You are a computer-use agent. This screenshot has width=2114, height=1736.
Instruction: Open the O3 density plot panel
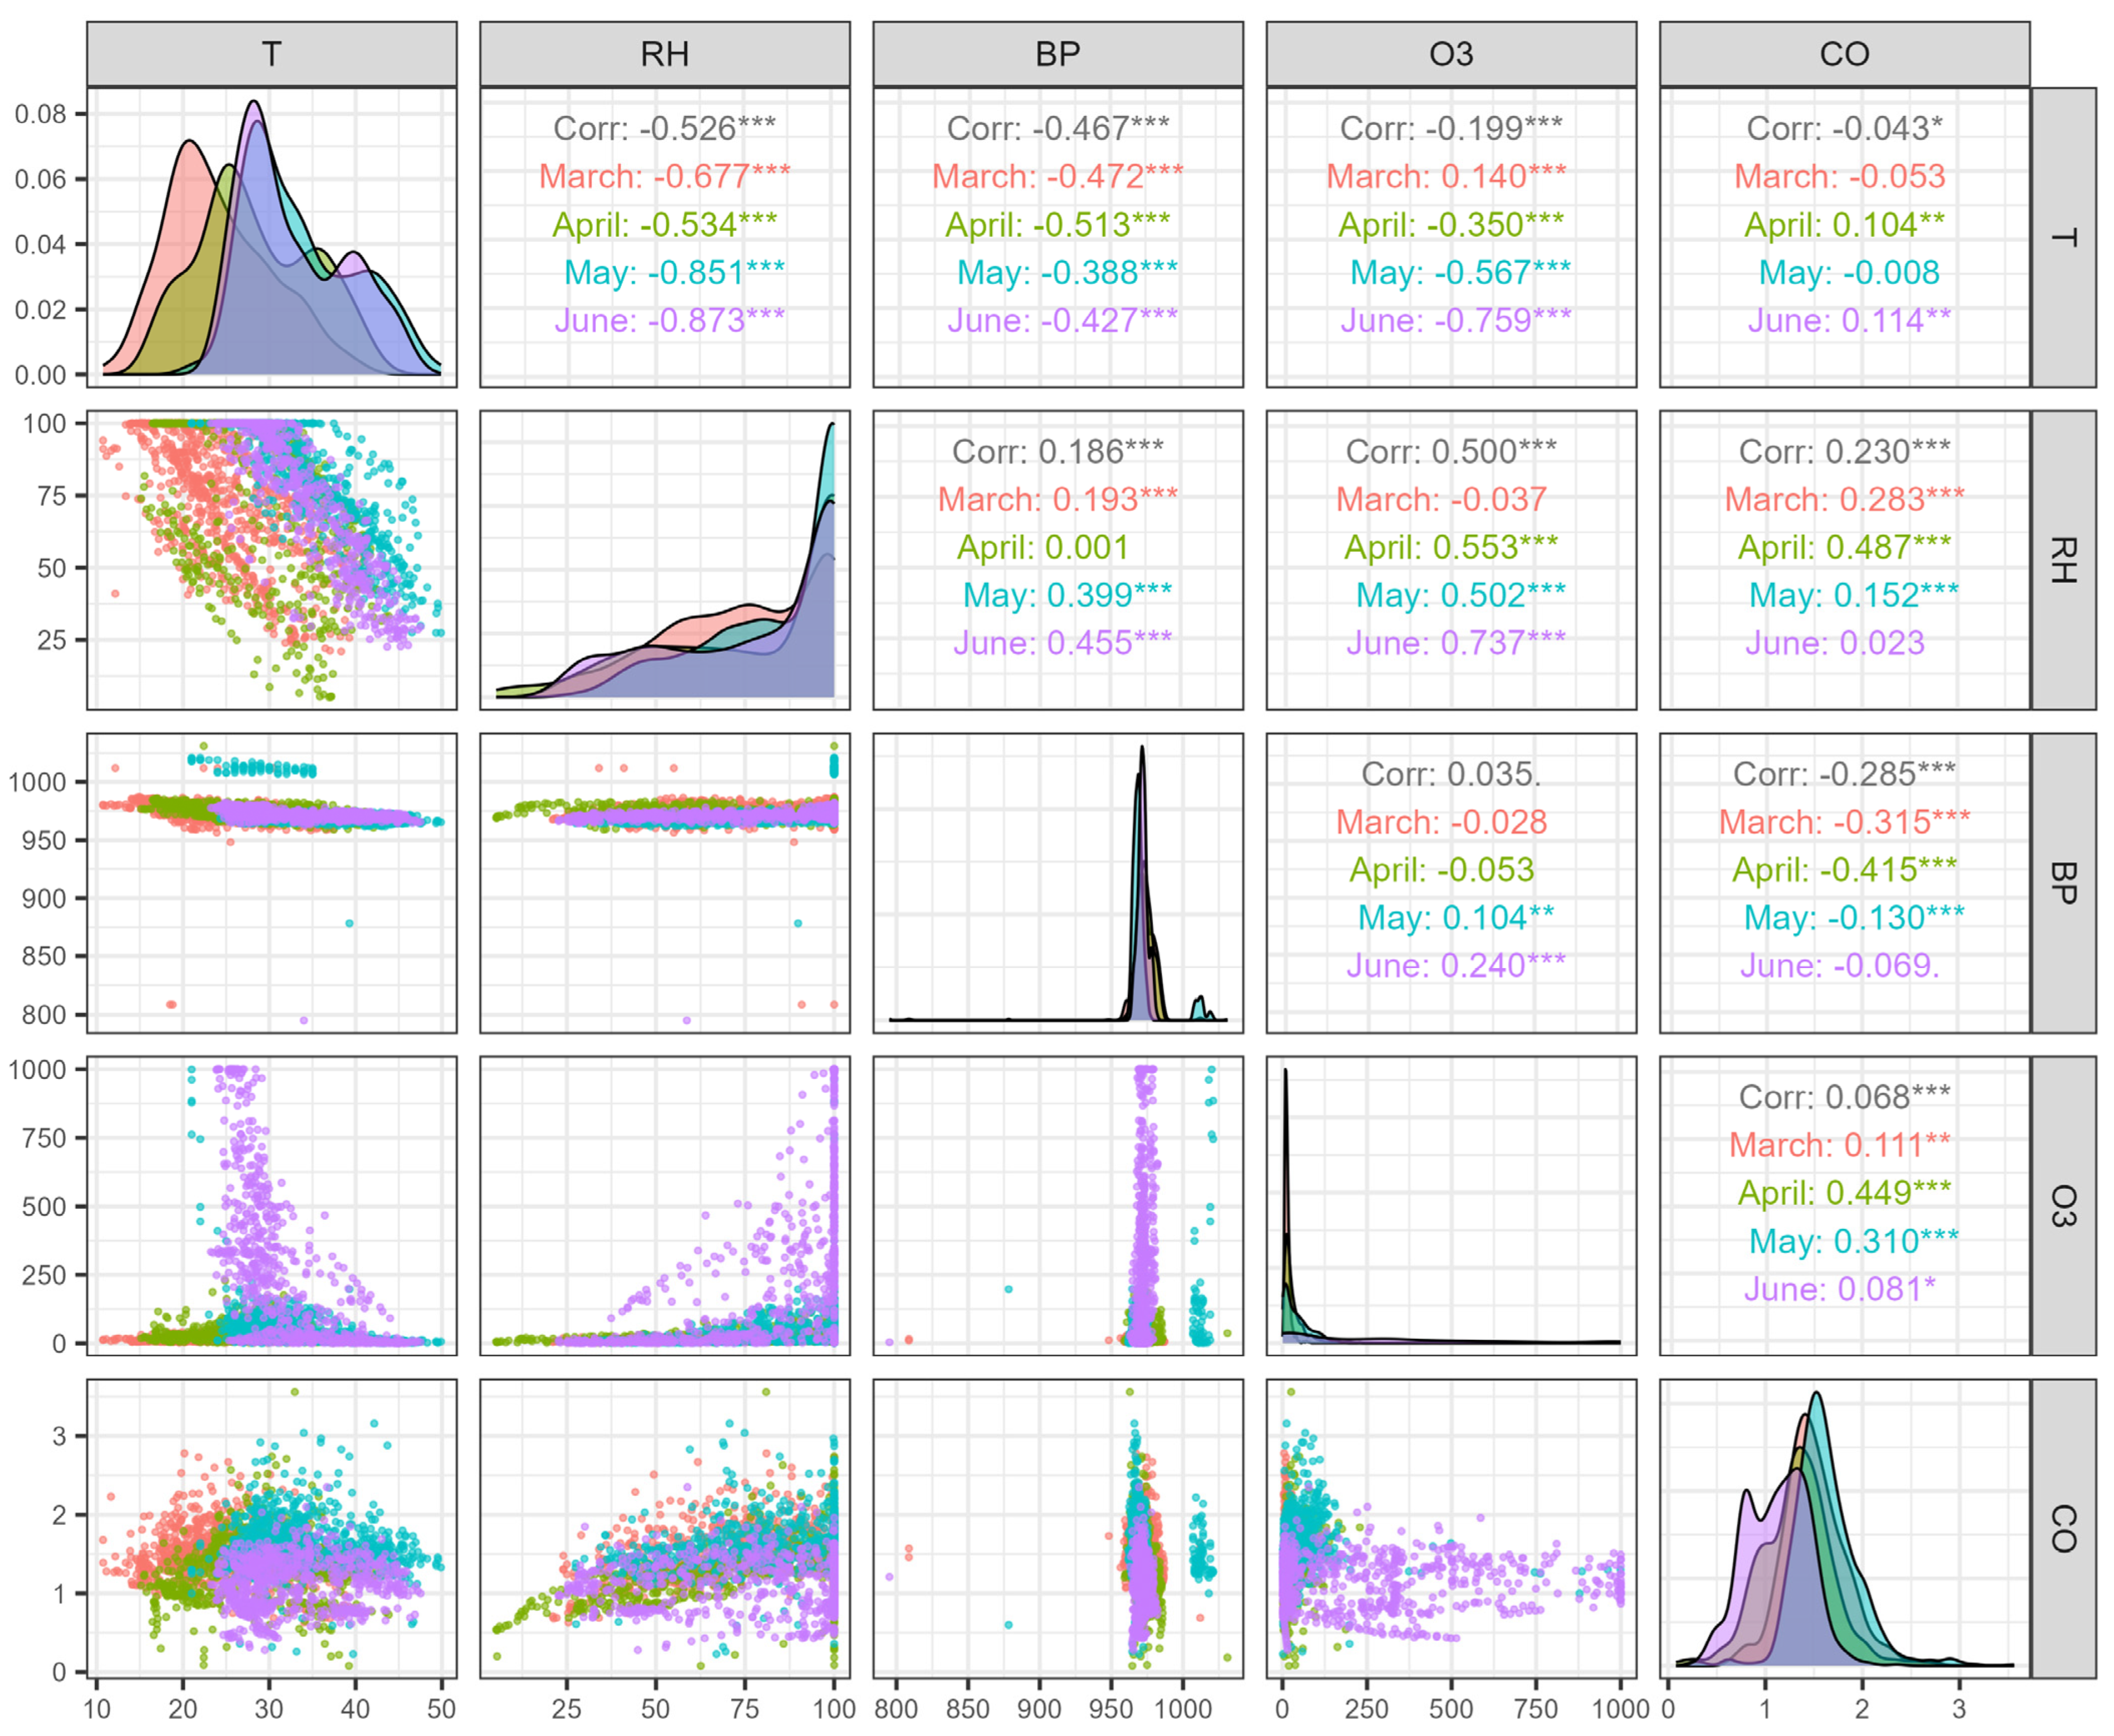click(x=1451, y=1206)
